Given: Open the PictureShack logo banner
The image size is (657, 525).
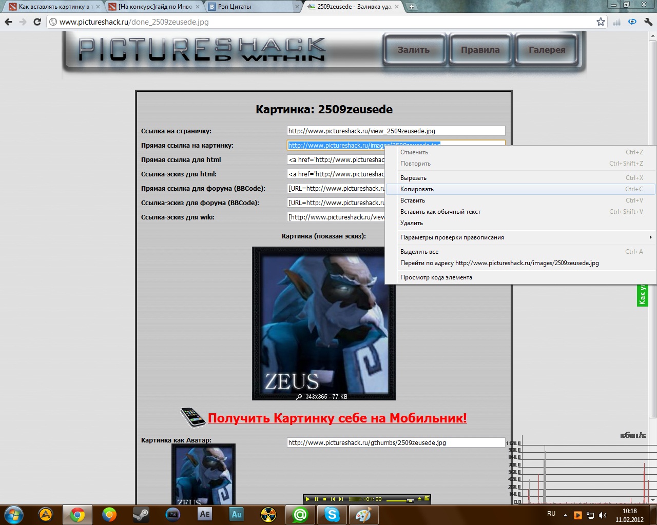Looking at the screenshot, I should tap(203, 50).
